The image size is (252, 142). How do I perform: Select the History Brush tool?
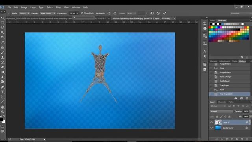point(2,62)
